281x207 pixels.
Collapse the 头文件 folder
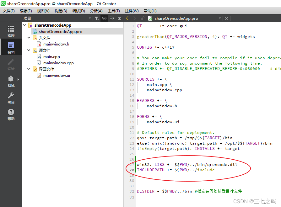point(29,38)
